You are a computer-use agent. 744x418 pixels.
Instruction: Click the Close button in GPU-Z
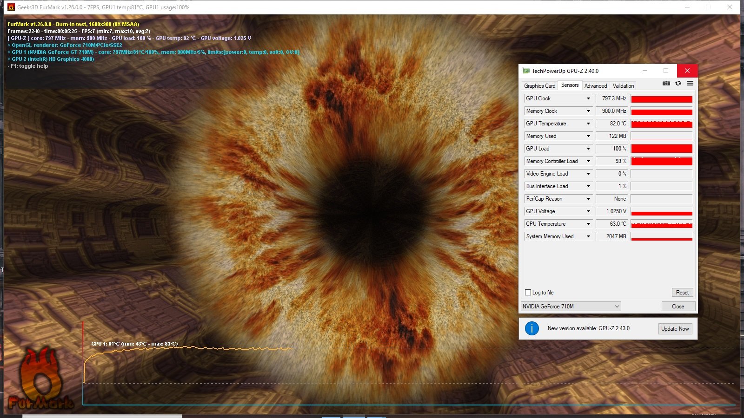678,307
